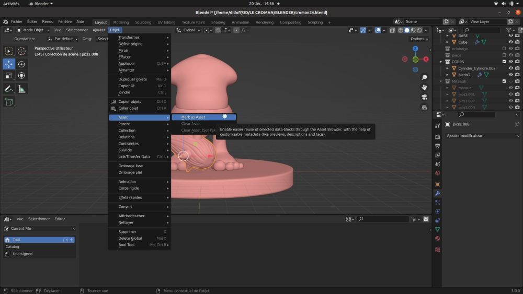This screenshot has height=294, width=523.
Task: Uncheck the MASSUE collection checkbox
Action: [504, 81]
